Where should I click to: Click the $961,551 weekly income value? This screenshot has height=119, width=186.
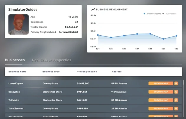(x=82, y=92)
